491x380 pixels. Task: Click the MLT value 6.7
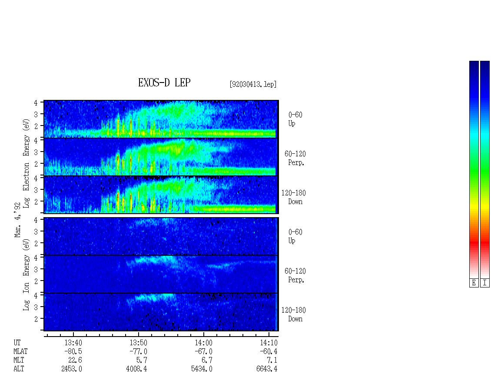207,360
